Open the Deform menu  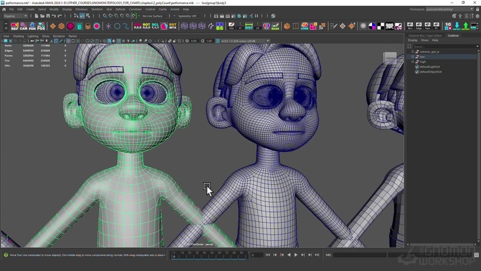(x=120, y=9)
